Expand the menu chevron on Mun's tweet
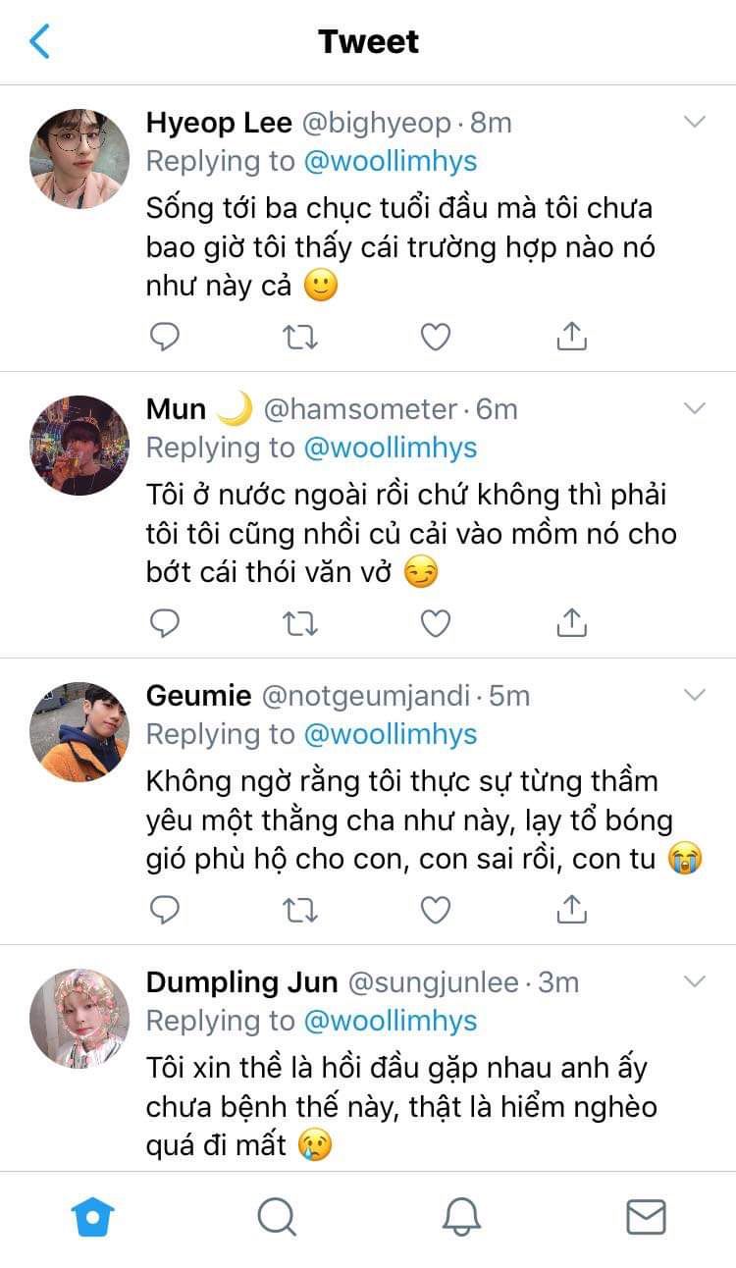This screenshot has width=736, height=1268. [695, 409]
